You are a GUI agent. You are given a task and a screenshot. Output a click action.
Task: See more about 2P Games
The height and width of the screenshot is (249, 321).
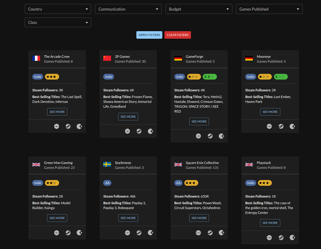128,116
